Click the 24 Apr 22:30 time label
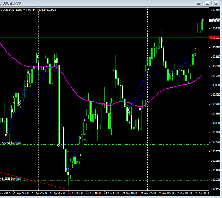 (148, 193)
